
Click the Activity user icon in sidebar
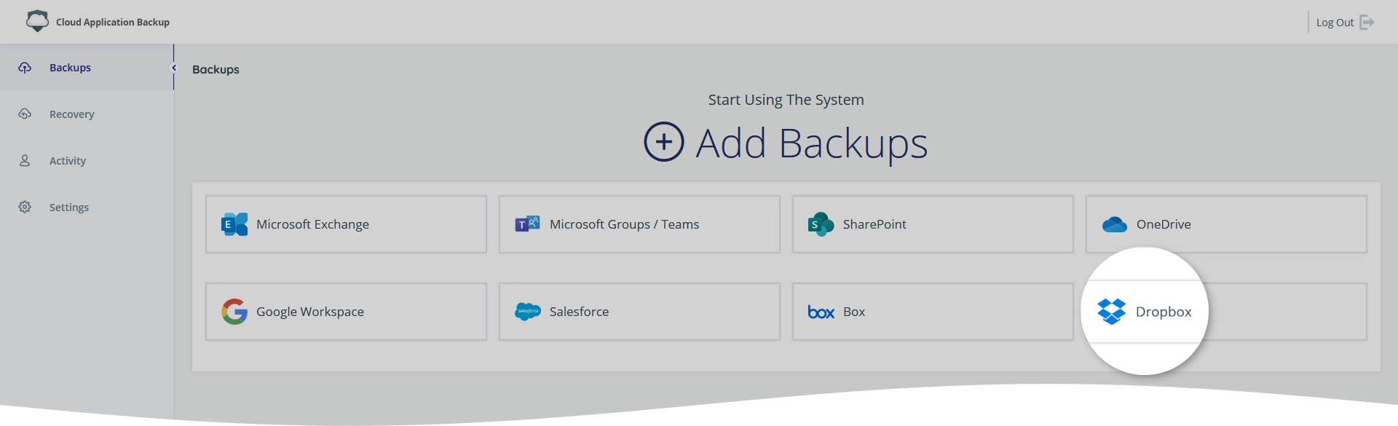point(25,161)
